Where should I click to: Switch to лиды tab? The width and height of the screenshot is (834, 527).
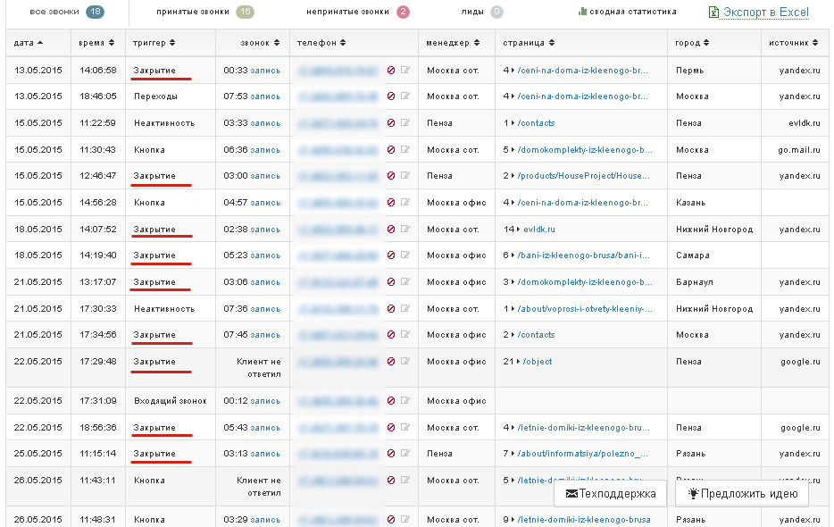482,12
